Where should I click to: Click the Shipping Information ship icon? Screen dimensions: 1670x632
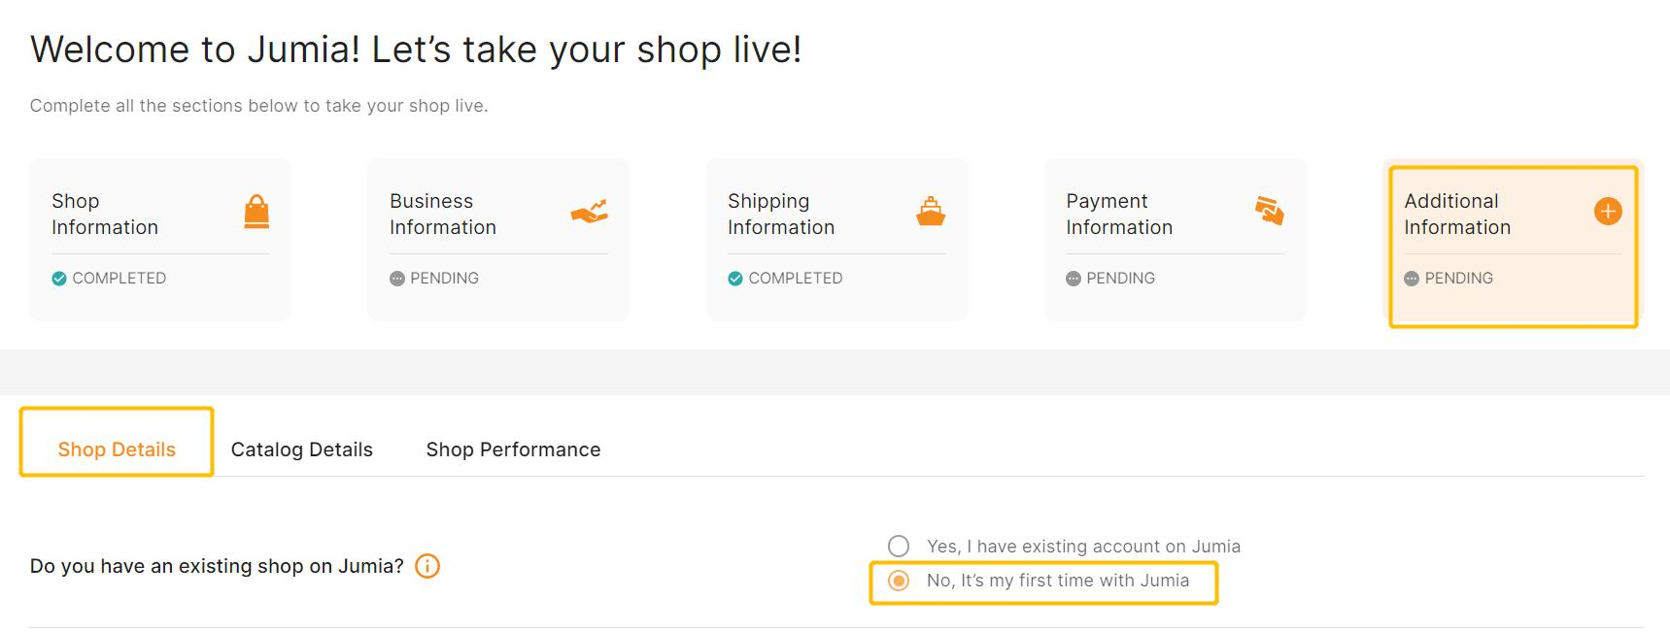pos(932,211)
